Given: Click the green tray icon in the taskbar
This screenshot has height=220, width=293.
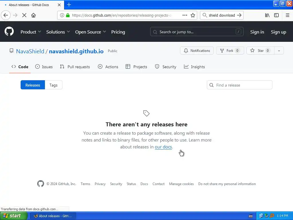Looking at the screenshot, I should (x=266, y=216).
